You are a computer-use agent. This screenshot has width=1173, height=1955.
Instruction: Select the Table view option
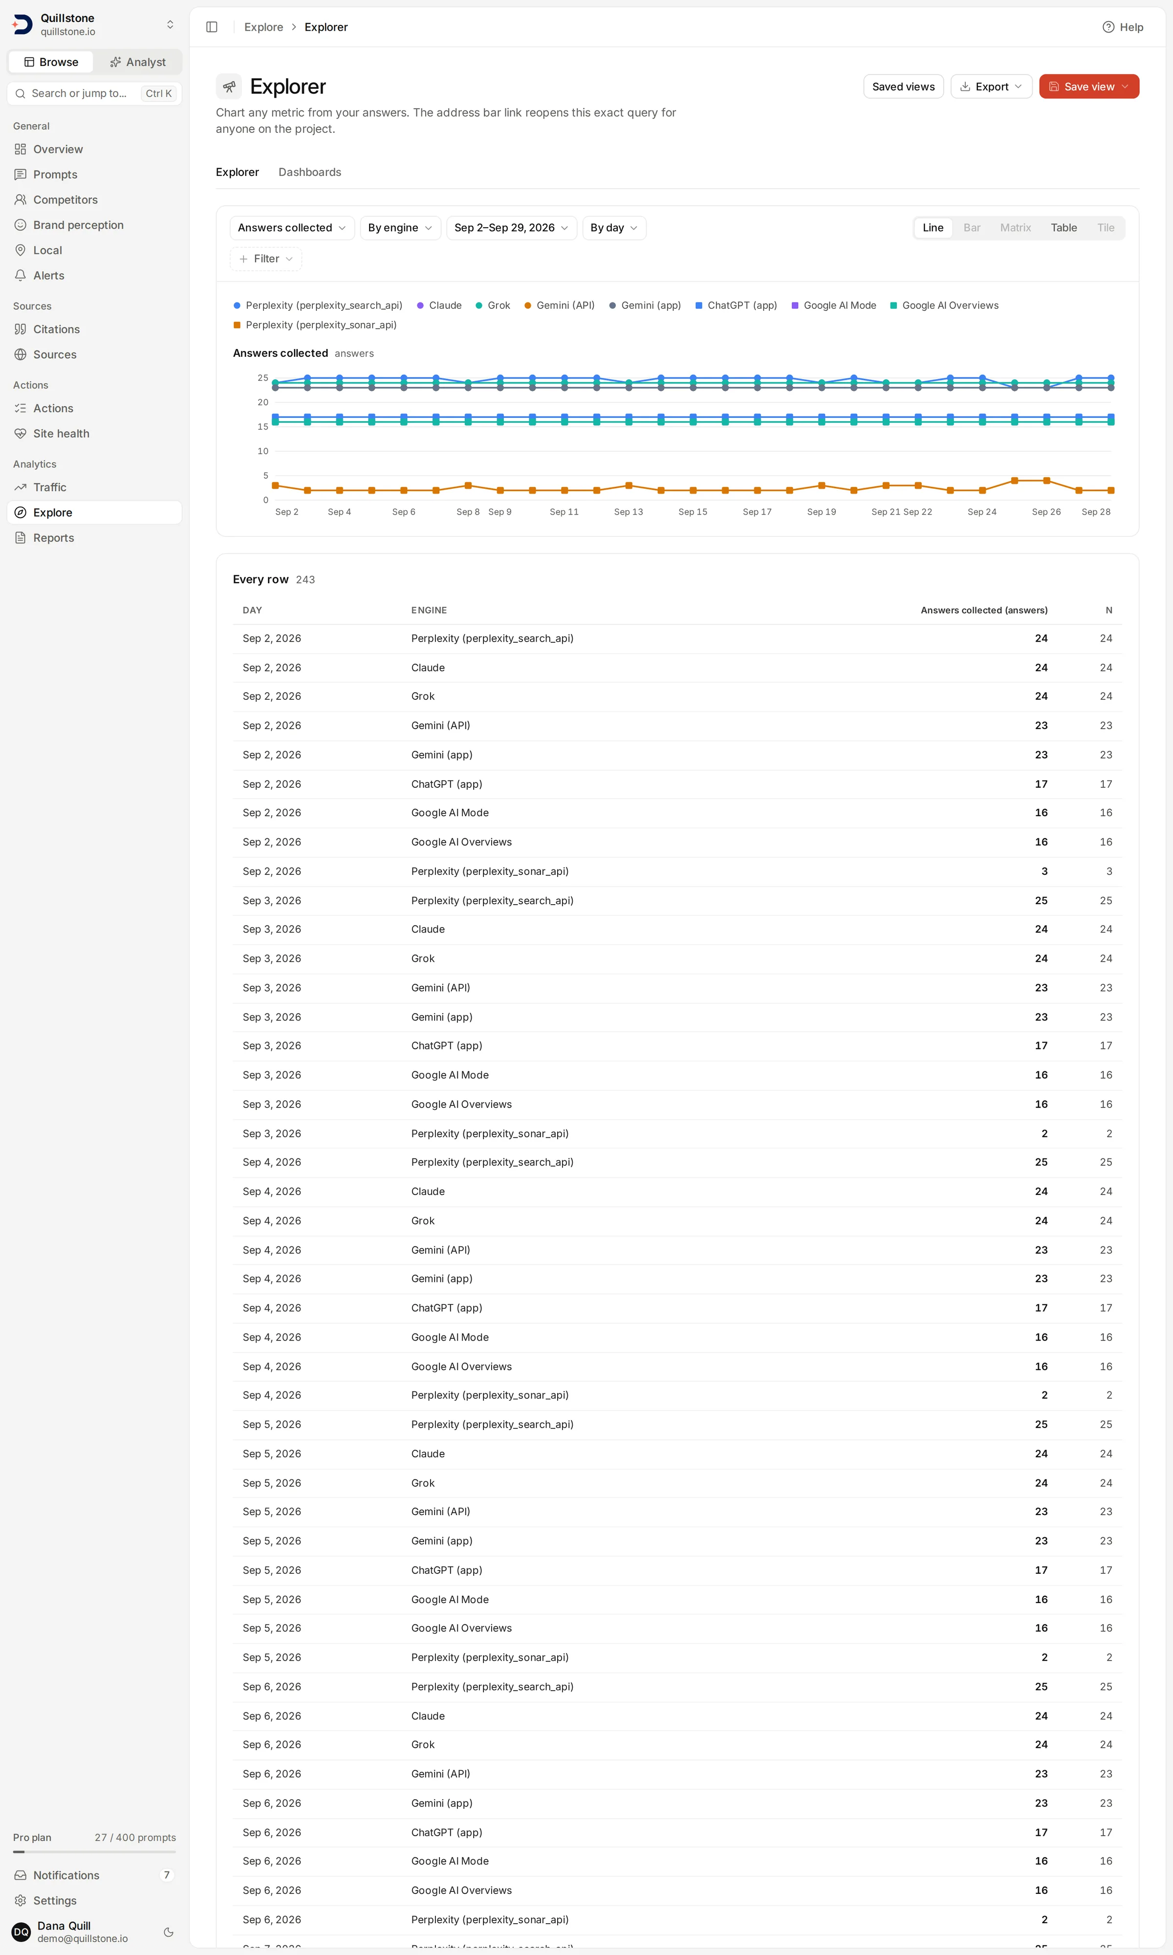point(1063,228)
